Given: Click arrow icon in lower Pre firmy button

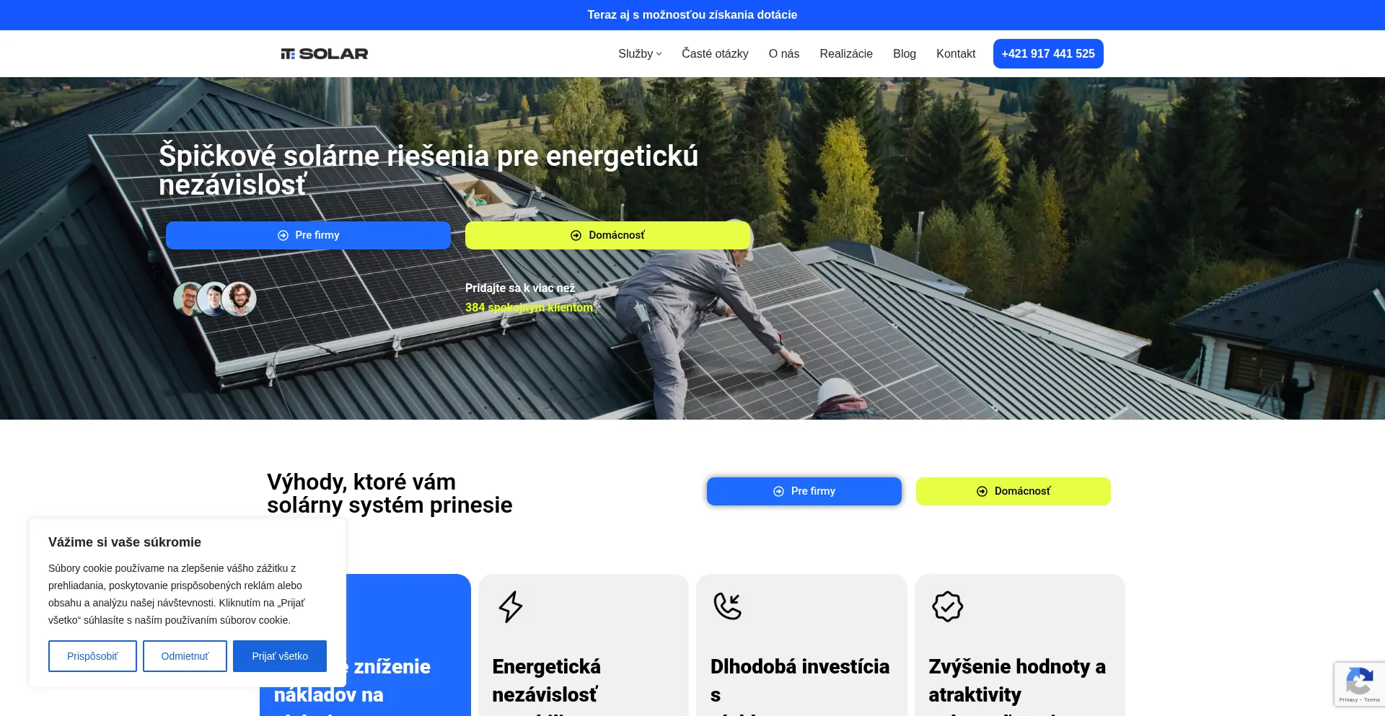Looking at the screenshot, I should coord(778,491).
